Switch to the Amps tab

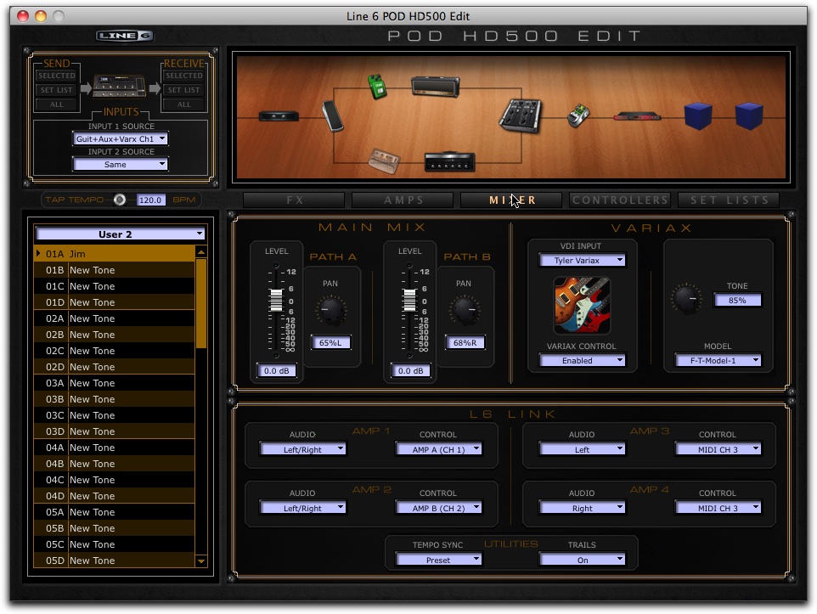(403, 200)
